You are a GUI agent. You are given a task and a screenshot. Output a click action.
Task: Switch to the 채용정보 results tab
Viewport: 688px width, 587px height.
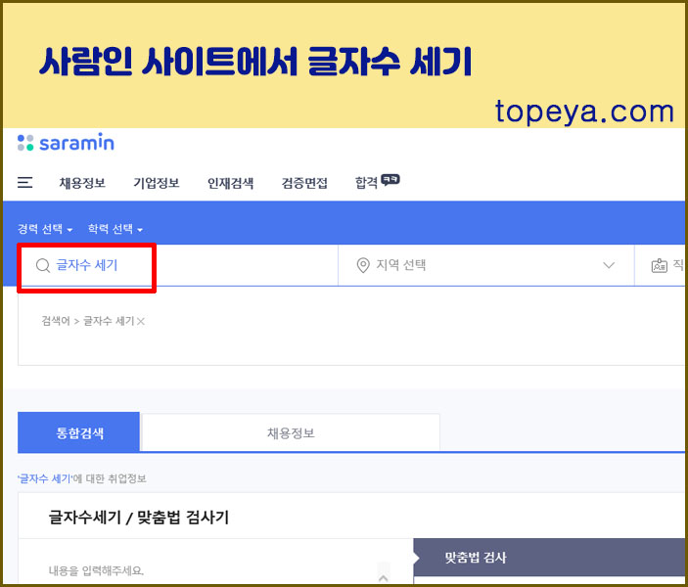tap(291, 433)
